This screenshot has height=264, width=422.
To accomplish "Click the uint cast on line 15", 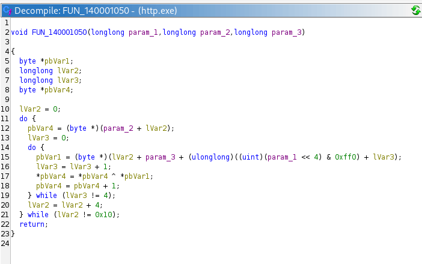I will coord(252,157).
